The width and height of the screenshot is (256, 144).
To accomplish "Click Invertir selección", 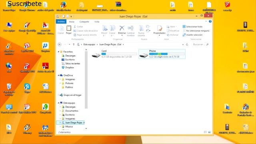I will pyautogui.click(x=192, y=35).
